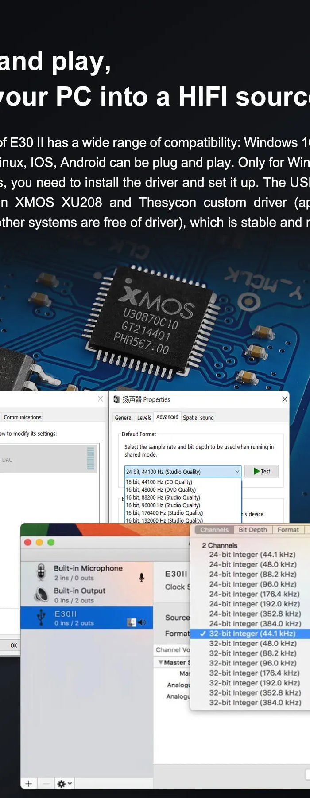This screenshot has width=310, height=798.
Task: Click the Built-in Output speaker icon
Action: pyautogui.click(x=41, y=595)
